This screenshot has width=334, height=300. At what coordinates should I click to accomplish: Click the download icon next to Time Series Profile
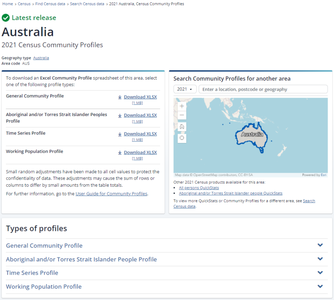pos(120,134)
